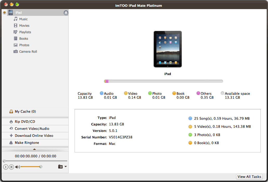Image resolution: width=268 pixels, height=182 pixels.
Task: Click the yellow dot beside 5 Video(s)
Action: [x=190, y=127]
